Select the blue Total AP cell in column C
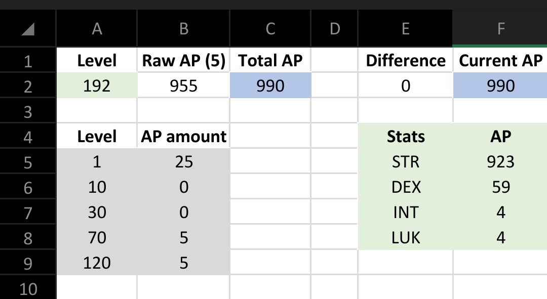Screen dimensions: 547x299 (x=270, y=86)
